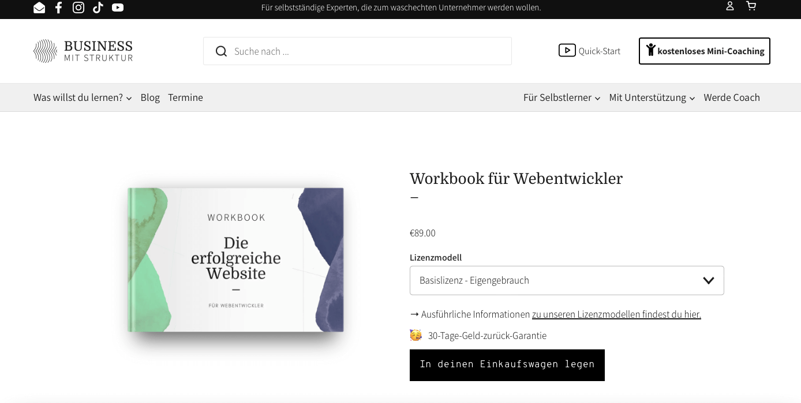801x403 pixels.
Task: Click the Business mit Struktur logo
Action: click(83, 51)
